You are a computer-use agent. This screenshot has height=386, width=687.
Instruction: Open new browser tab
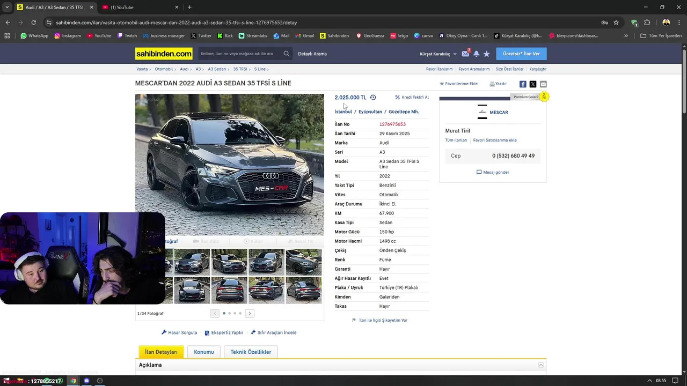coord(189,7)
